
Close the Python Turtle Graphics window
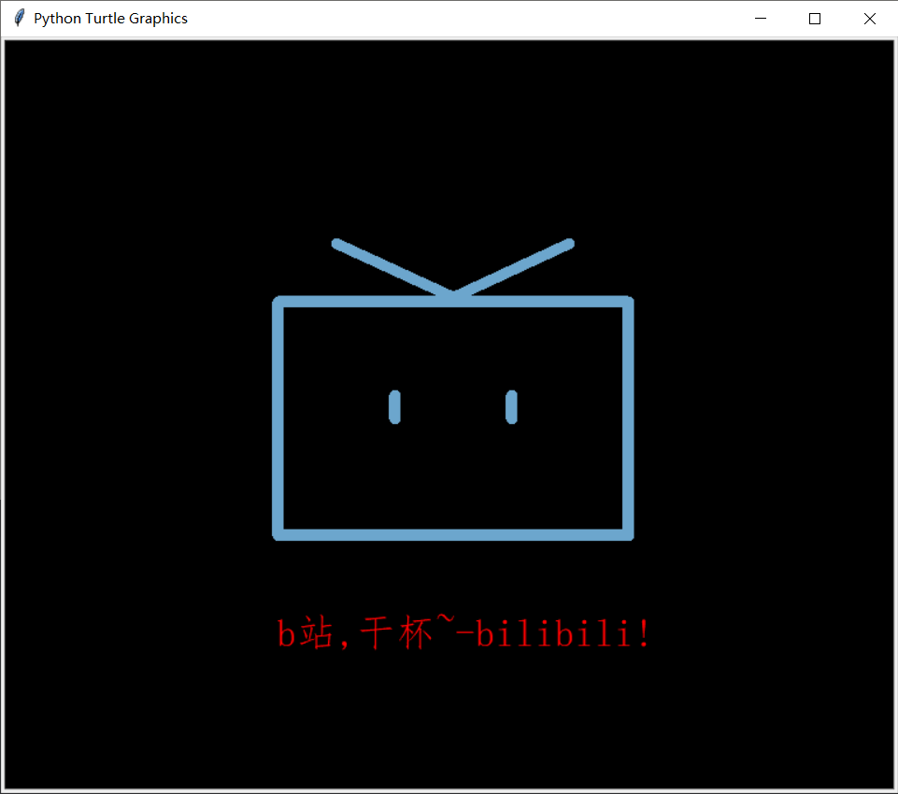tap(869, 19)
